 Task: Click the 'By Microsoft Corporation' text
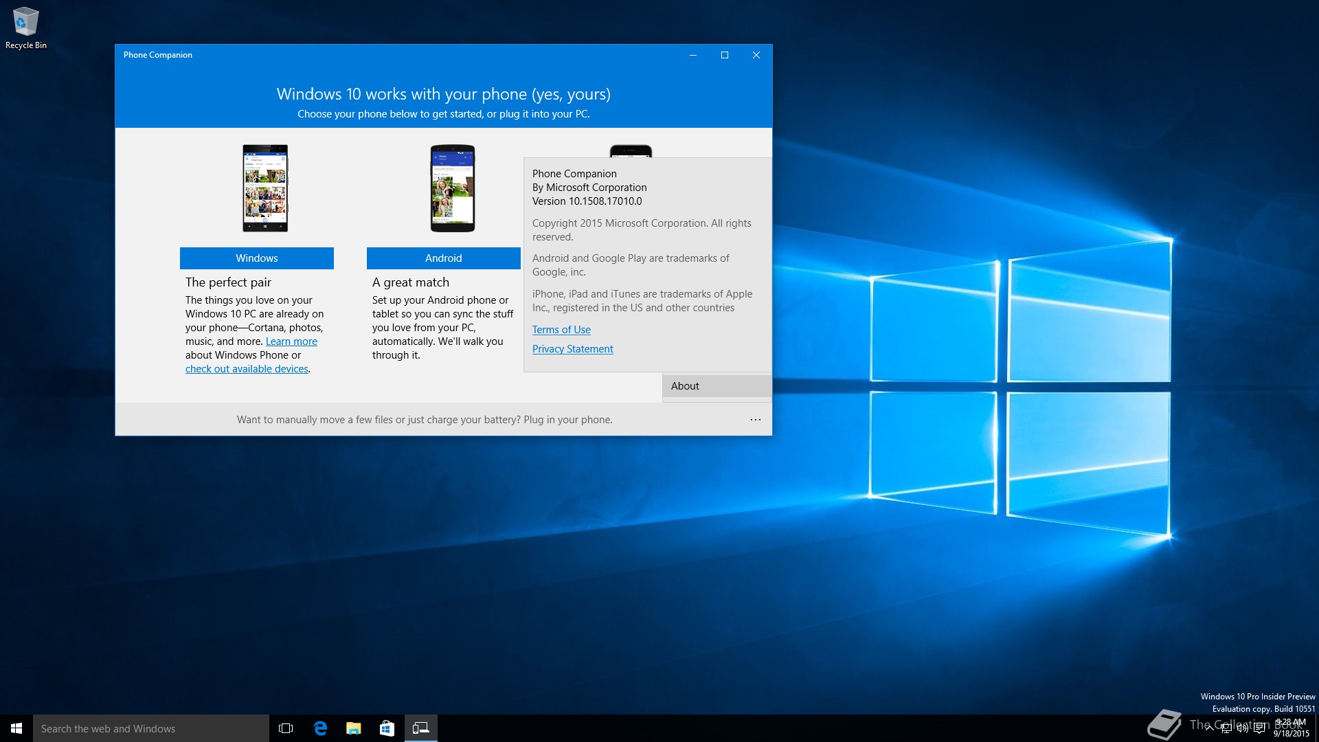point(589,188)
